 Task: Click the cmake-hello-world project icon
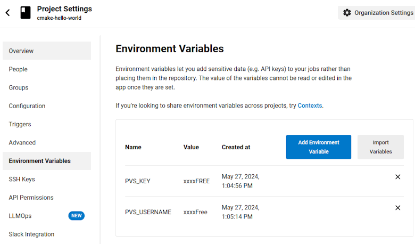click(x=26, y=13)
